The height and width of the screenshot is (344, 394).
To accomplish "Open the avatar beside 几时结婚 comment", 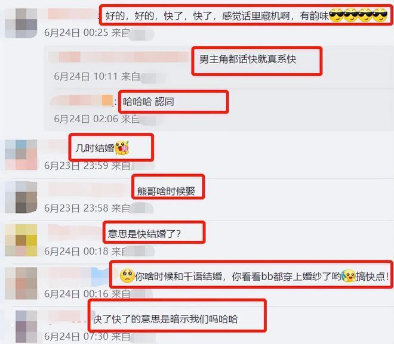I will point(21,155).
